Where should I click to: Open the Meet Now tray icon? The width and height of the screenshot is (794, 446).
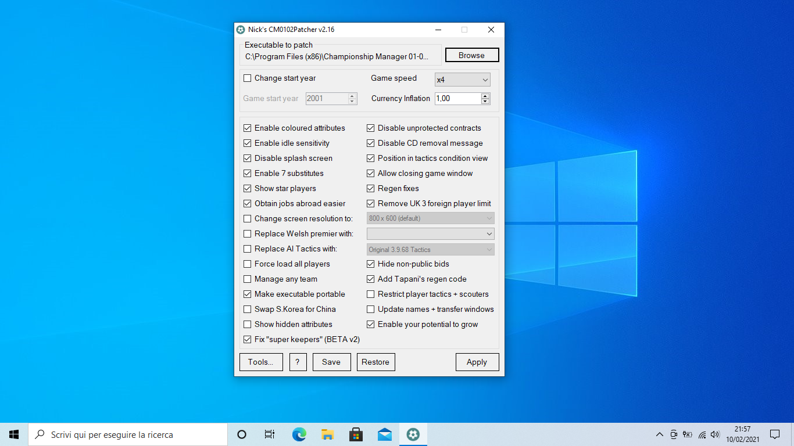pos(674,434)
